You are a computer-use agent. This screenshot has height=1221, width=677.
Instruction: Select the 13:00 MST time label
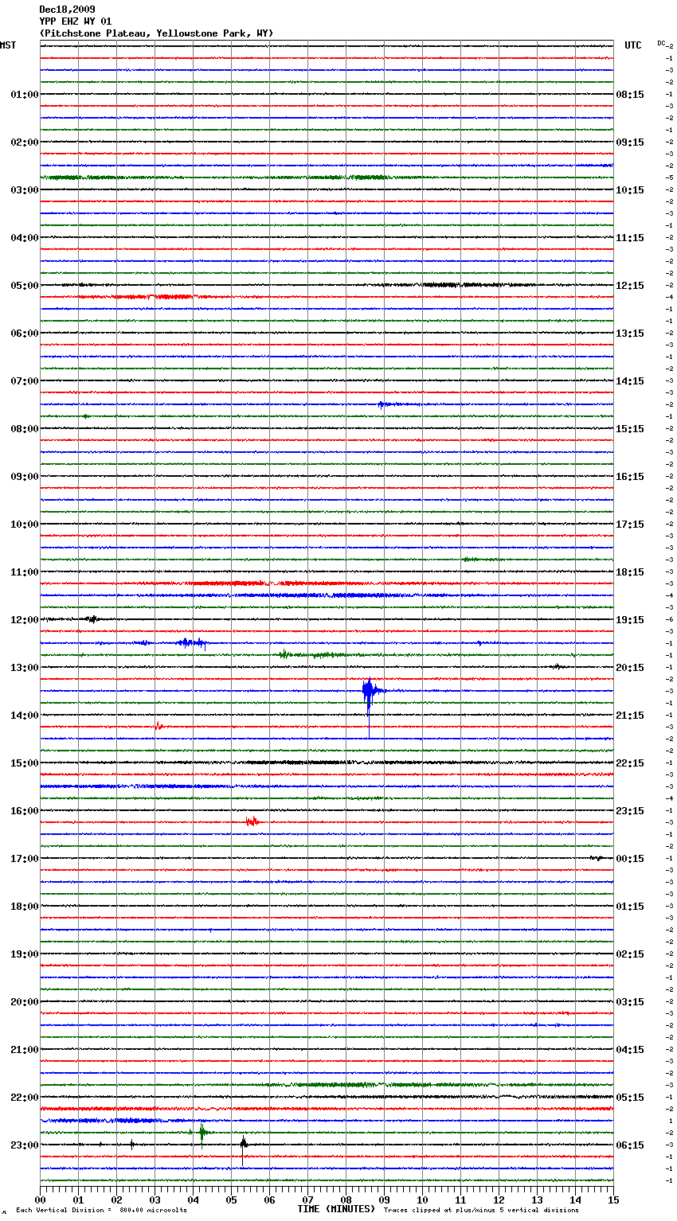25,668
